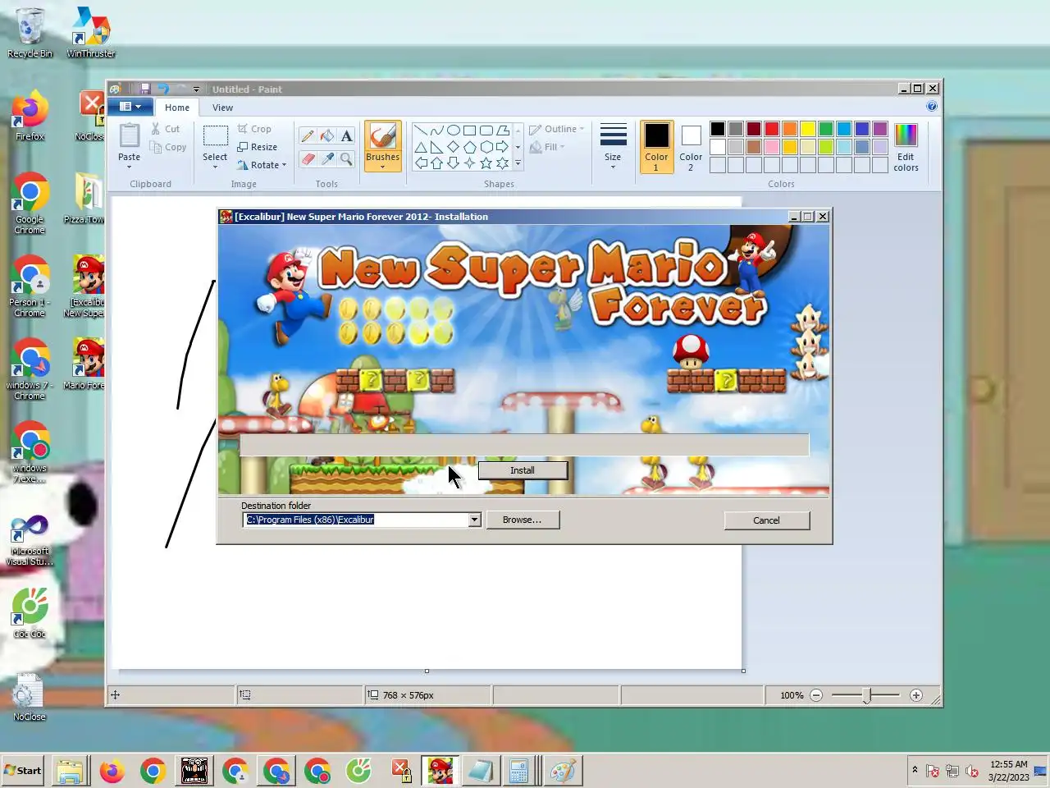This screenshot has height=788, width=1050.
Task: Choose the Polygon shape
Action: tap(502, 131)
